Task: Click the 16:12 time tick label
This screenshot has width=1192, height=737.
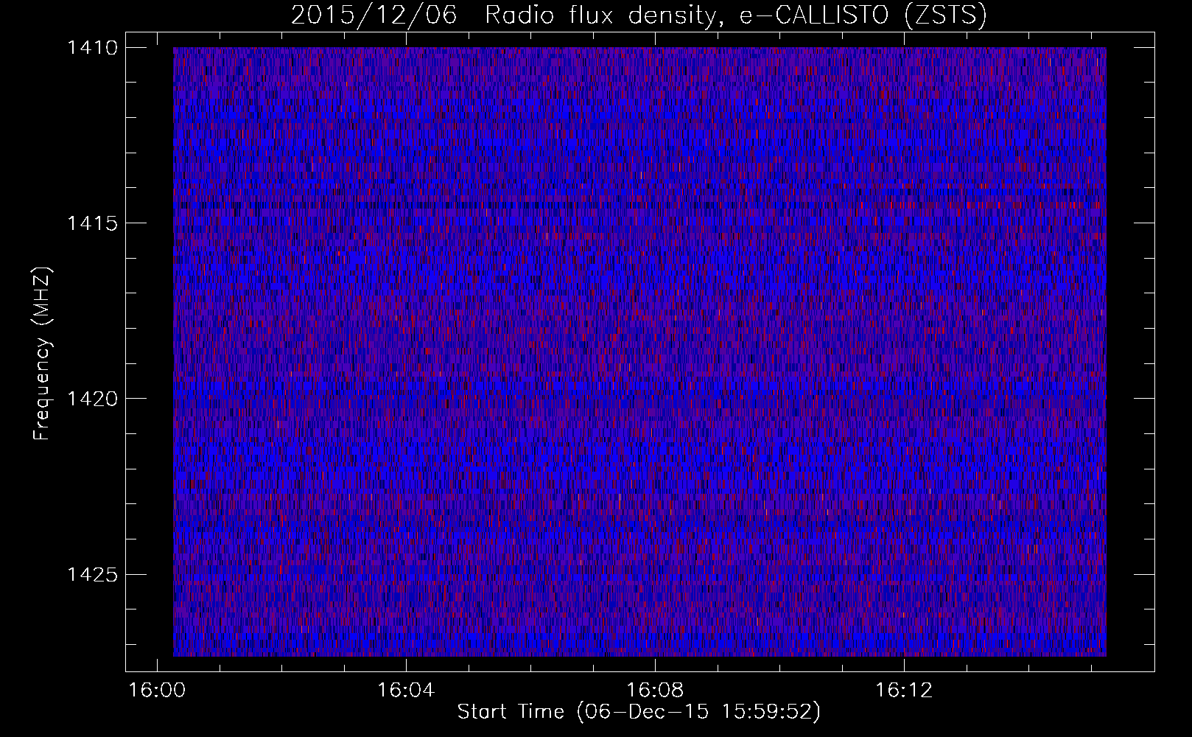Action: click(904, 691)
